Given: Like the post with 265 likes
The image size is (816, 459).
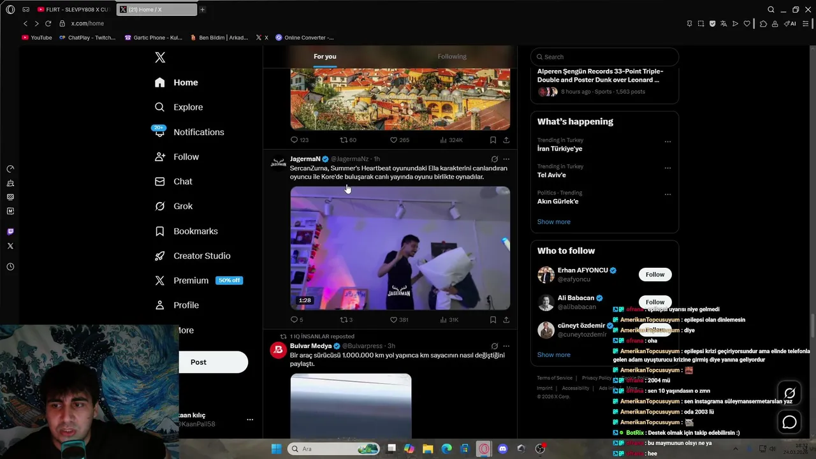Looking at the screenshot, I should (x=399, y=140).
